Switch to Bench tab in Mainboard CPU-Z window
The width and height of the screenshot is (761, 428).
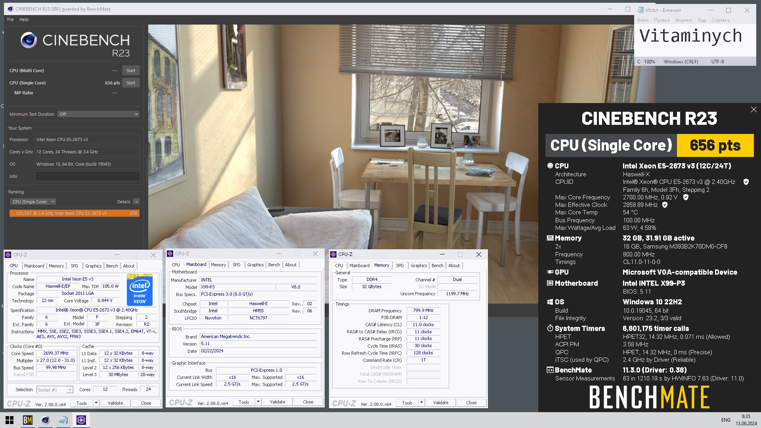pos(274,265)
